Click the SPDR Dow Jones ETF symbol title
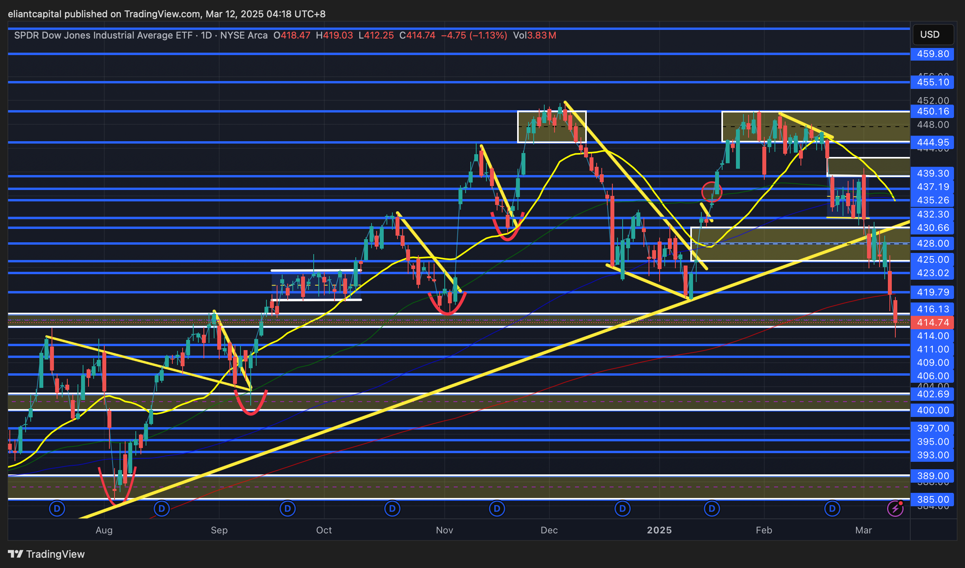 103,35
